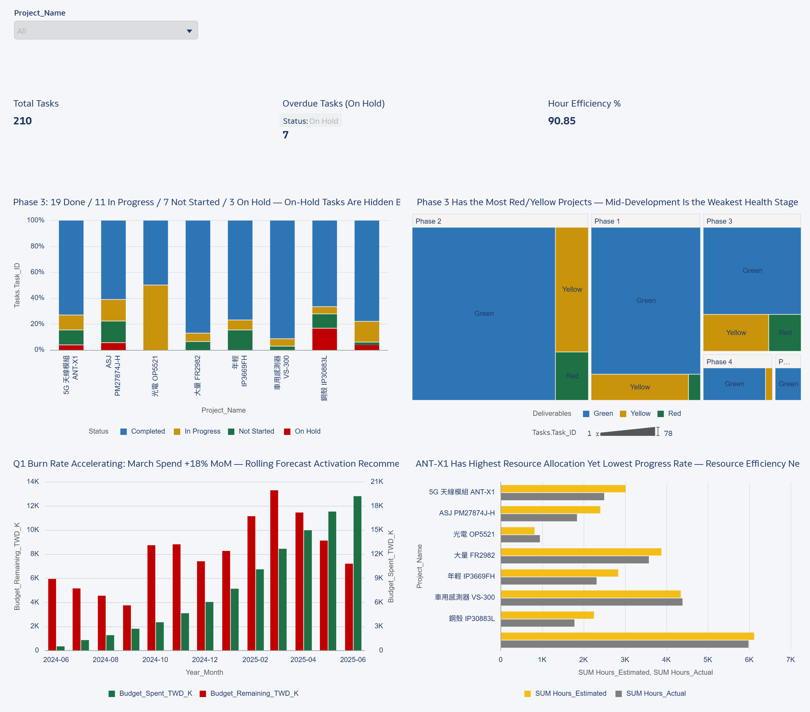This screenshot has width=810, height=712.
Task: Click the On Hold red legend swatch
Action: pos(287,431)
